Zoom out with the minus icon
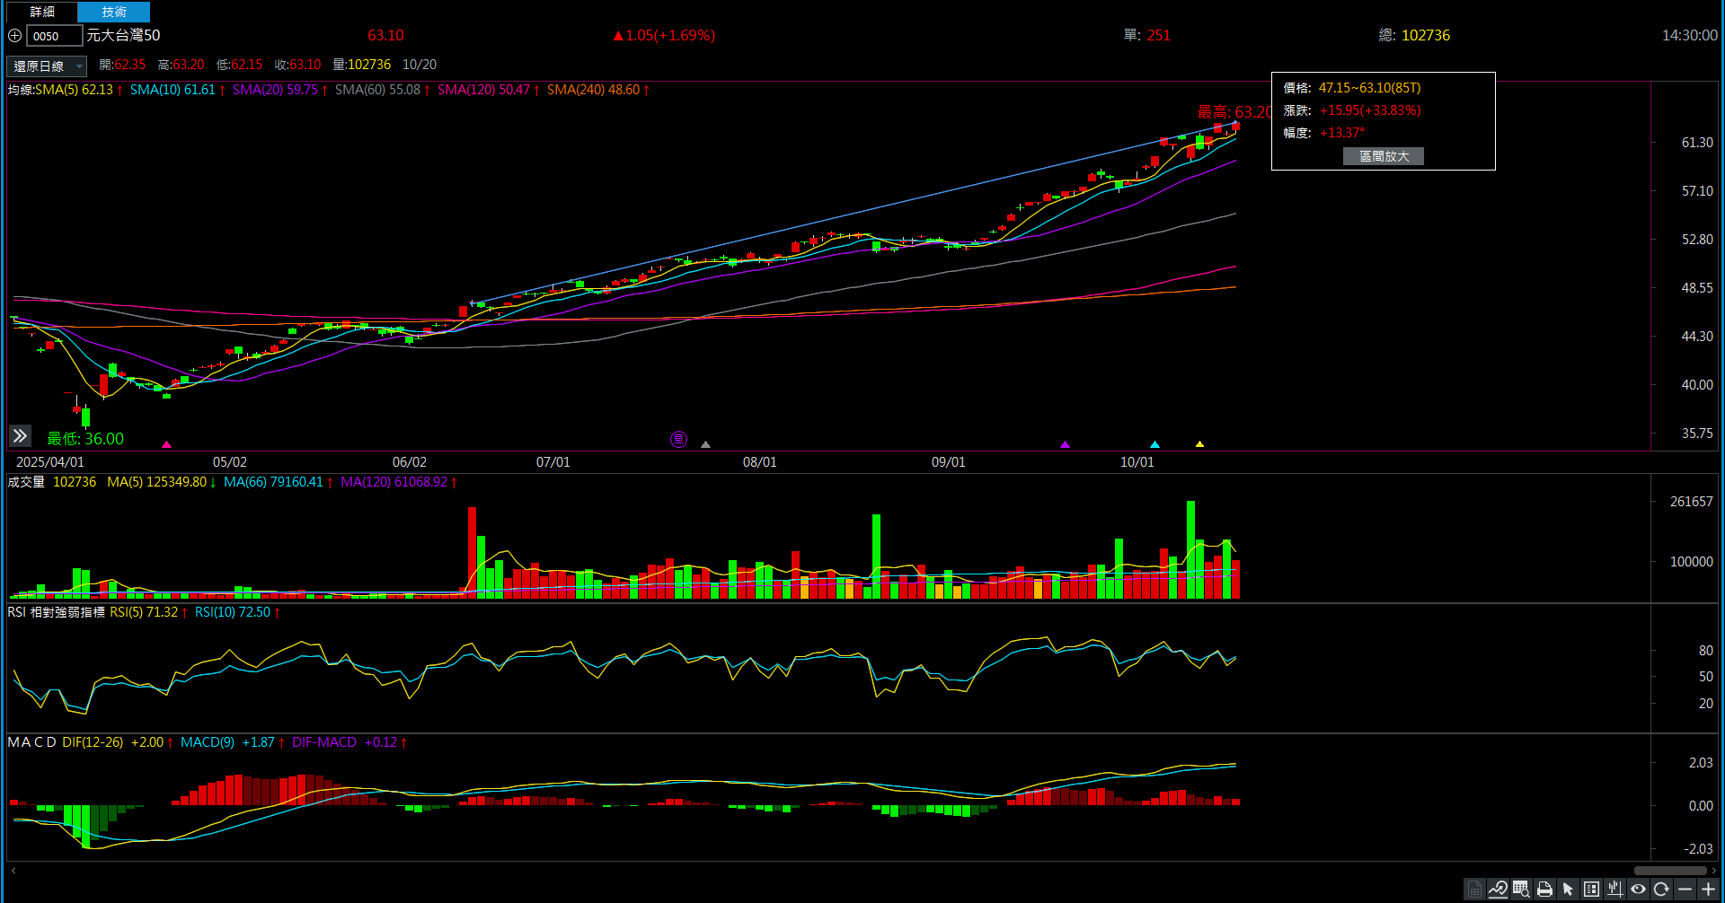 coord(1685,889)
